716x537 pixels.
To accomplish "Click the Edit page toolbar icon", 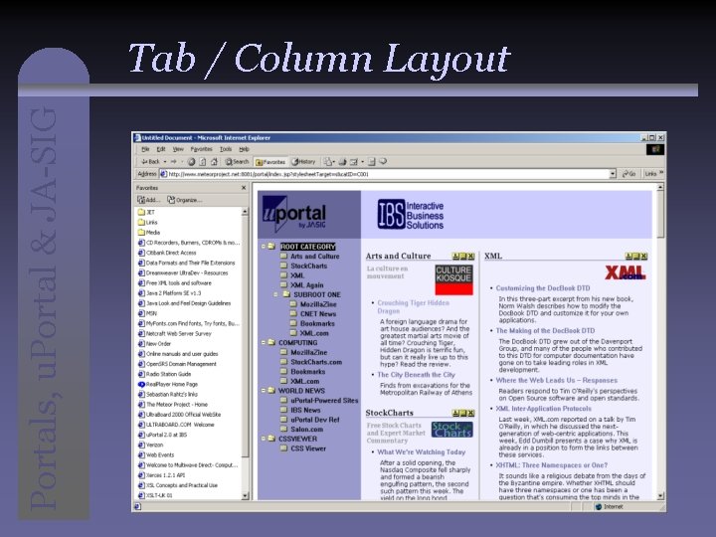I will pyautogui.click(x=354, y=162).
